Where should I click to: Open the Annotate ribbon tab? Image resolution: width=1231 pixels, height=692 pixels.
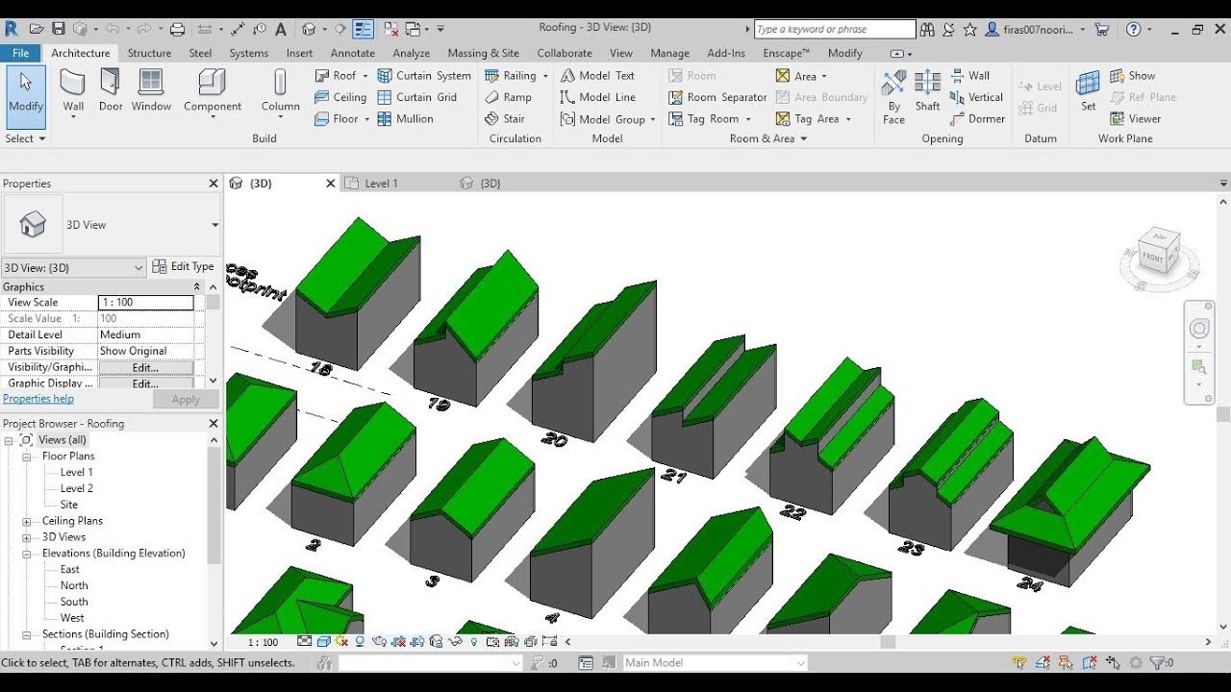pos(353,53)
